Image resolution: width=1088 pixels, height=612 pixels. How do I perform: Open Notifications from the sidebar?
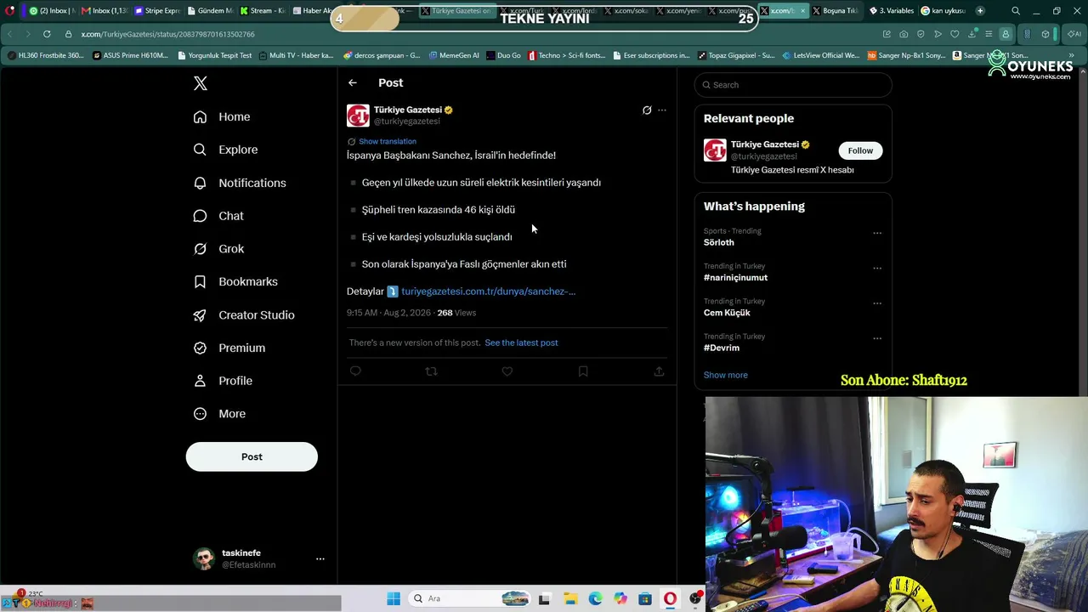click(x=240, y=183)
